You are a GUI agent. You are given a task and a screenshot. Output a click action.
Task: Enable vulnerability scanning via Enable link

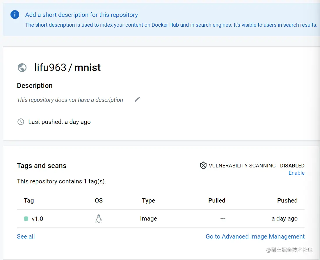pyautogui.click(x=296, y=173)
